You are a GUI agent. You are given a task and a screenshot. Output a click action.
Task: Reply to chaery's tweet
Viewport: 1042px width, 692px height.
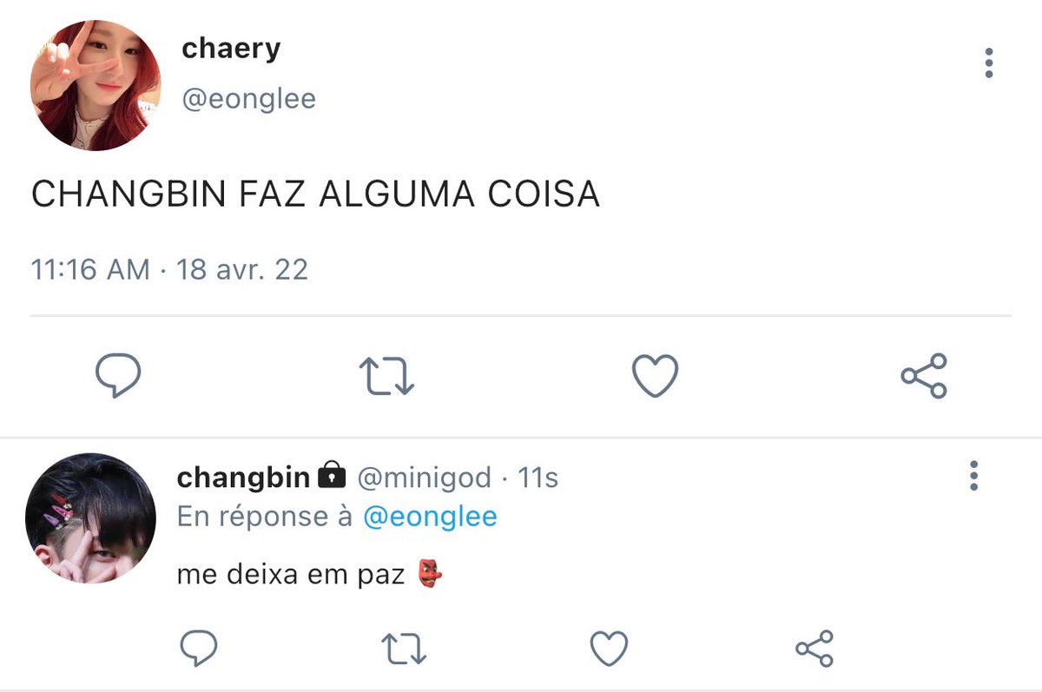tap(117, 377)
